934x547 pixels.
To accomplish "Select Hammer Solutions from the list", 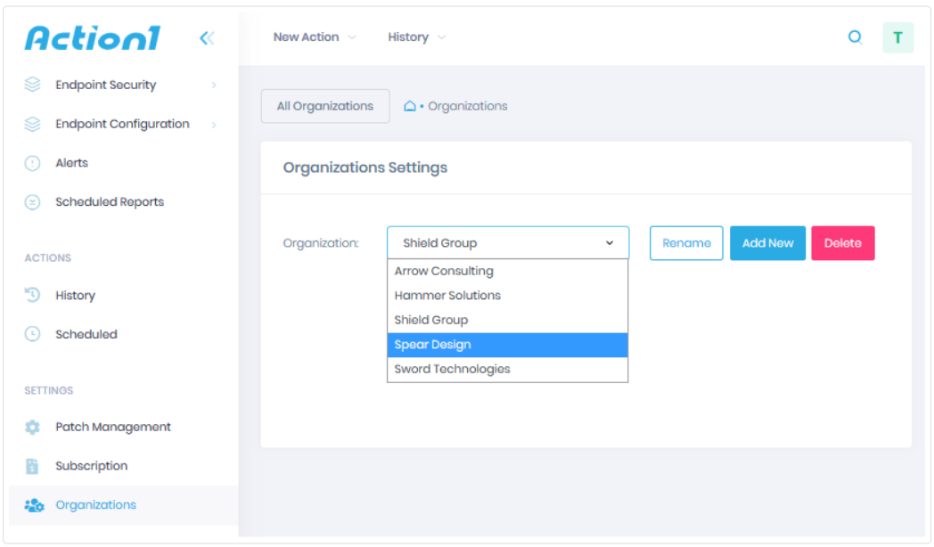I will click(x=507, y=295).
